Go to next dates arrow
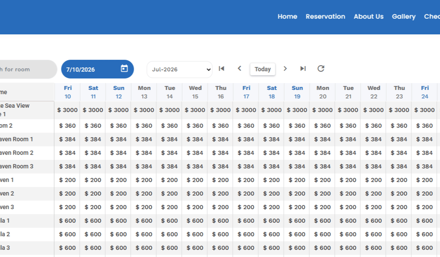The height and width of the screenshot is (257, 440). [285, 69]
